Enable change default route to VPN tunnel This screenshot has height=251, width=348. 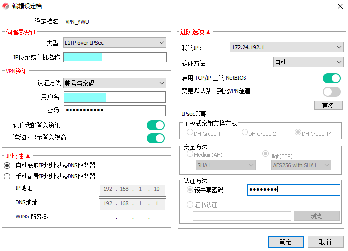point(331,91)
